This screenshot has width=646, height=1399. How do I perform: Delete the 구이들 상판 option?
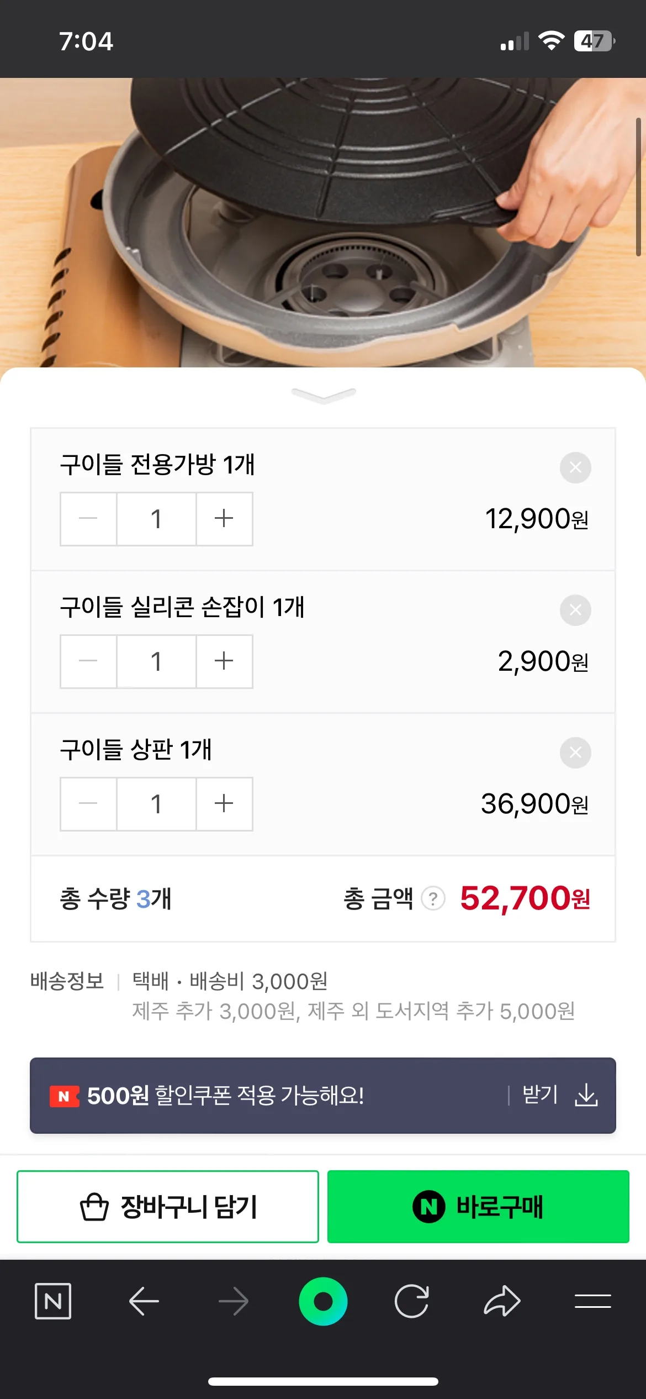575,753
